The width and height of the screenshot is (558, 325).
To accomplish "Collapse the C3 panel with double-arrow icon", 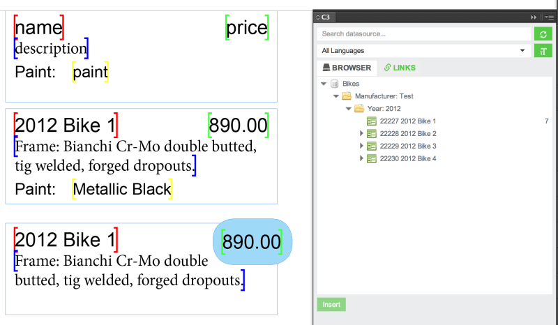I will click(x=534, y=17).
